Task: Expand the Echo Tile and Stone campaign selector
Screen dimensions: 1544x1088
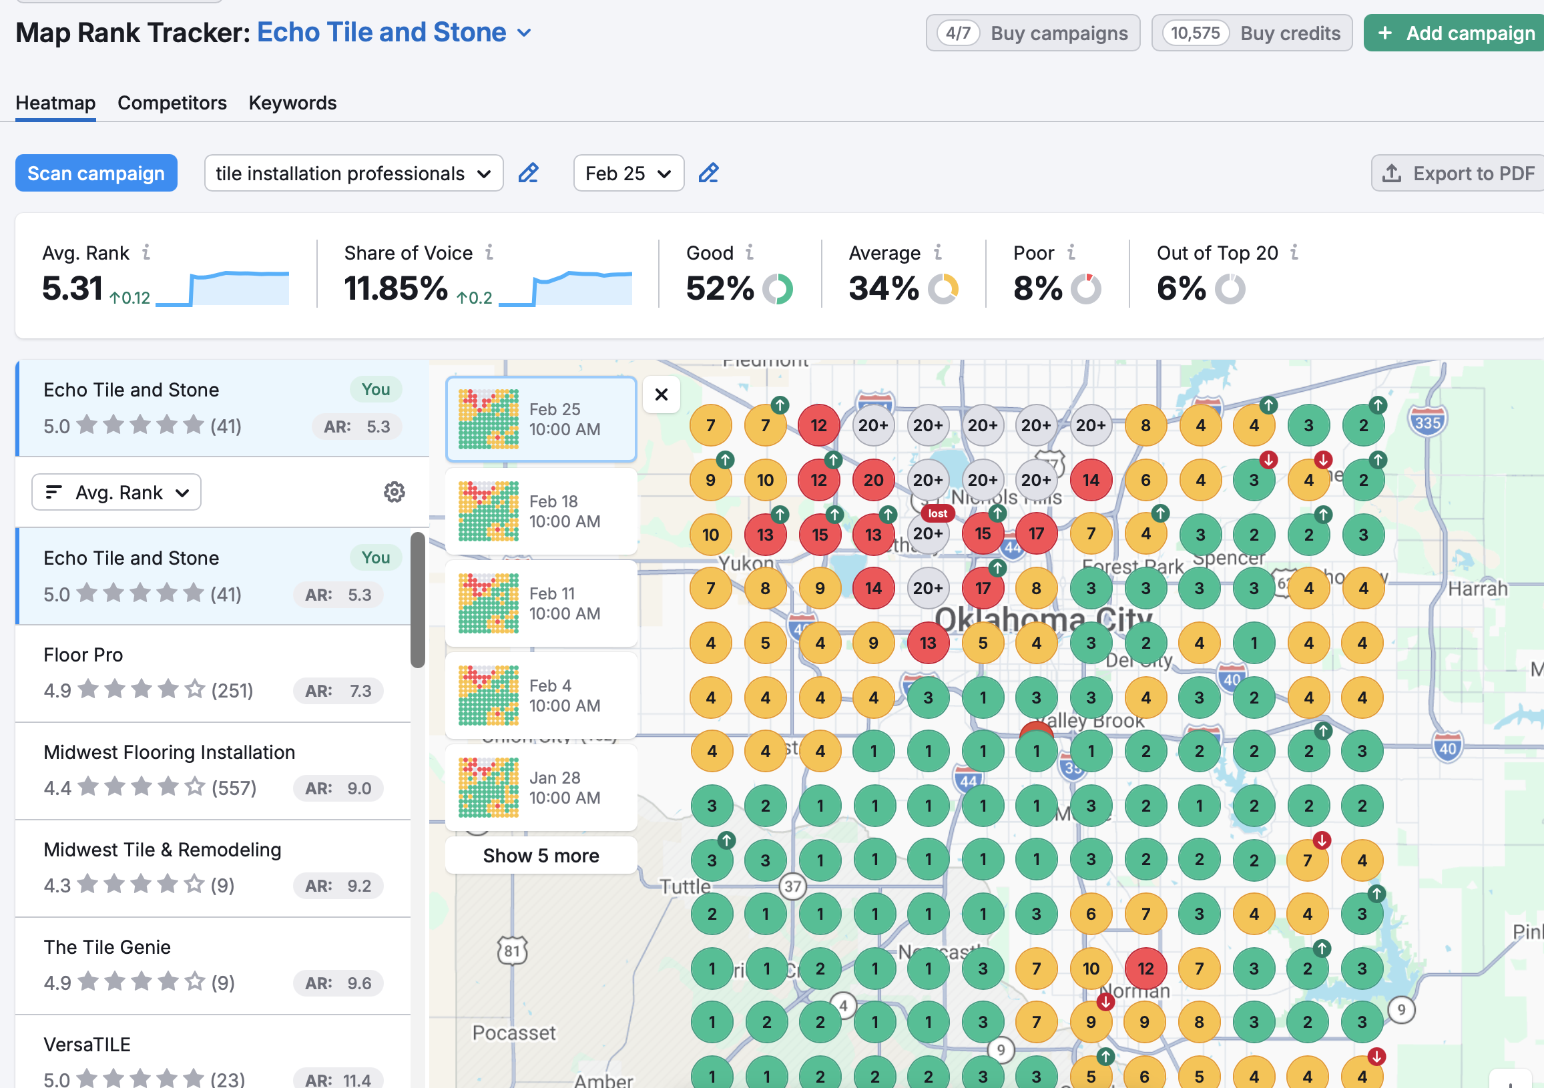Action: pyautogui.click(x=525, y=31)
